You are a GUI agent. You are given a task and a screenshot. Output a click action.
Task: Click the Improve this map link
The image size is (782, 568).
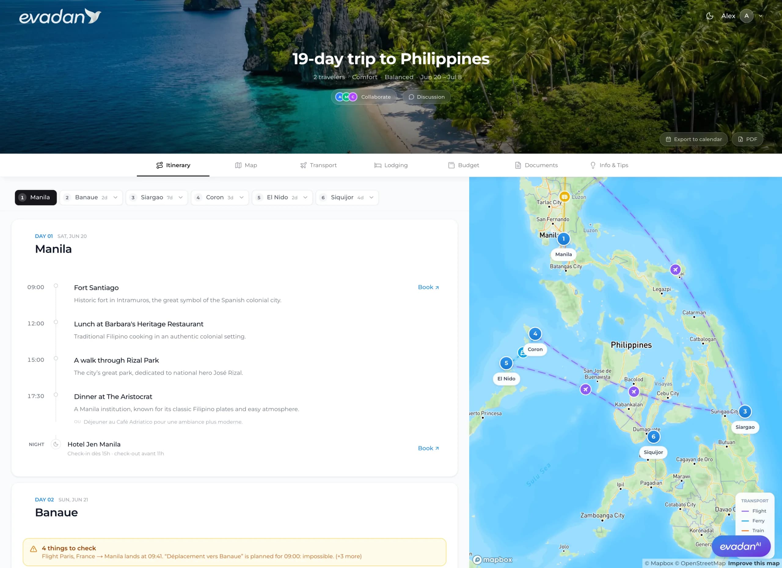click(754, 563)
